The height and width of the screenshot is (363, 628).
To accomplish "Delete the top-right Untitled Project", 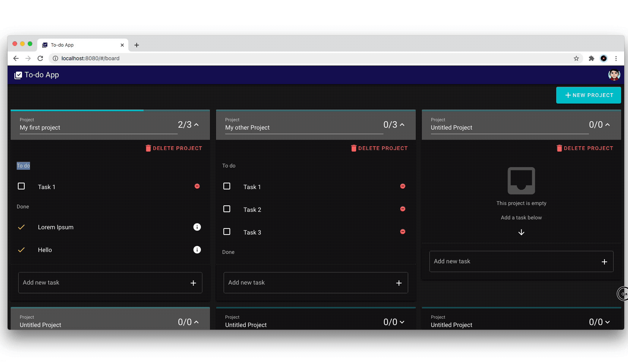I will pyautogui.click(x=585, y=148).
